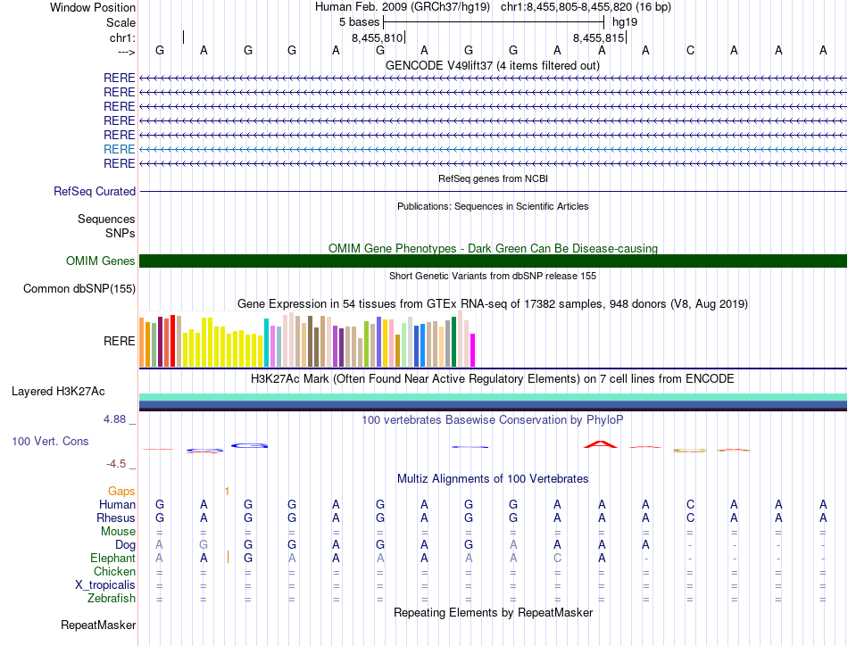Viewport: 848px width, 646px height.
Task: Click the C base in Elephant row
Action: (x=557, y=558)
